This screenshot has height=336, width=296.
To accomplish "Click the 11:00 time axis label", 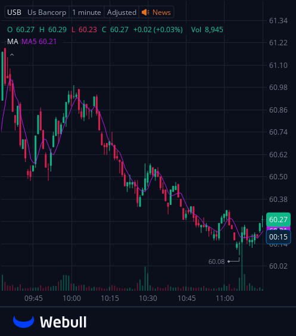I will [x=225, y=298].
